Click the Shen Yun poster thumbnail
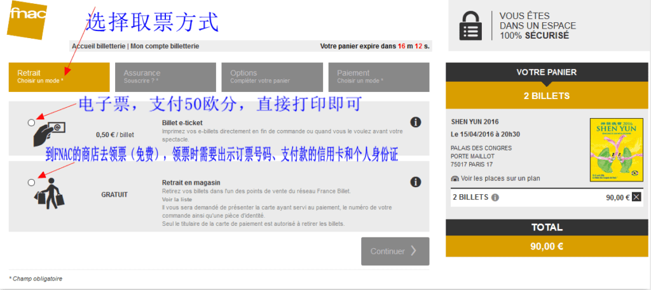Image resolution: width=651 pixels, height=290 pixels. [x=613, y=150]
